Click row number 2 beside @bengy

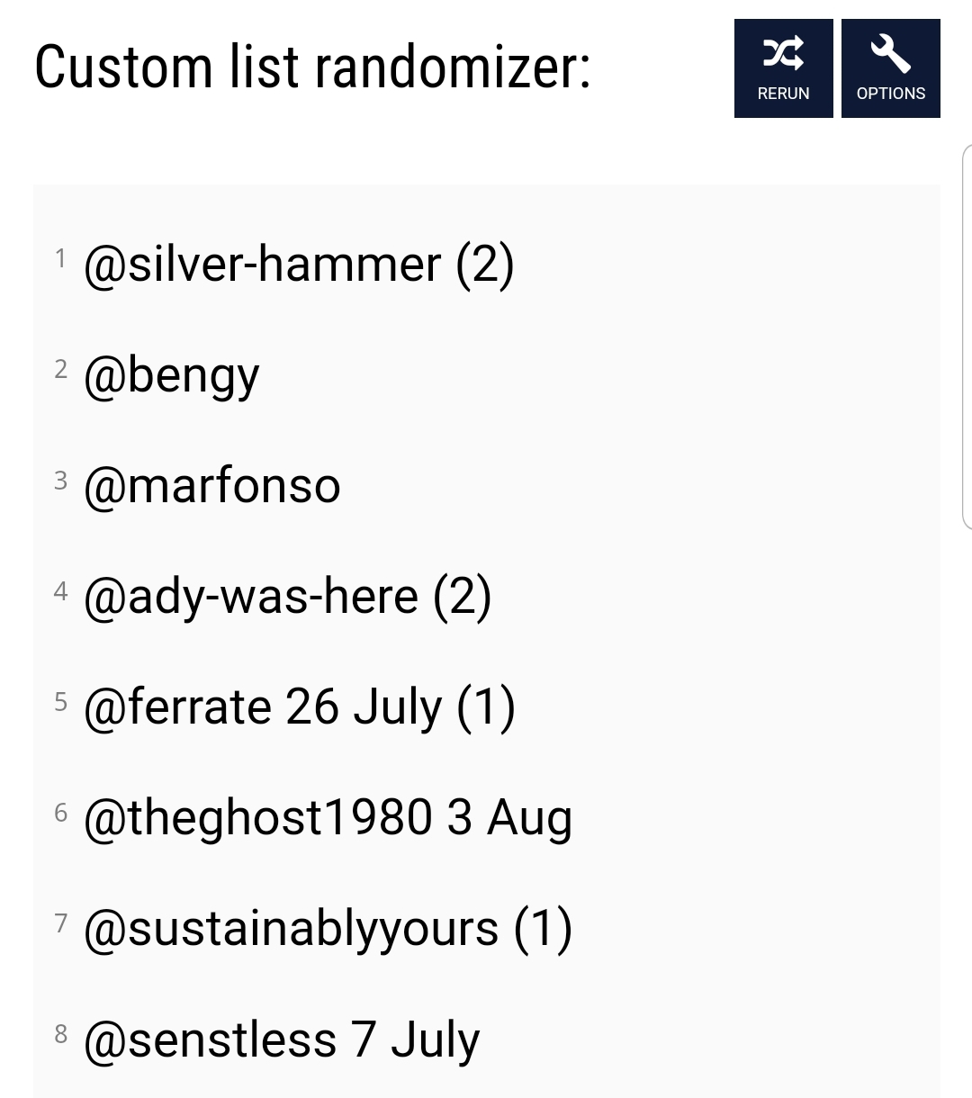click(60, 369)
